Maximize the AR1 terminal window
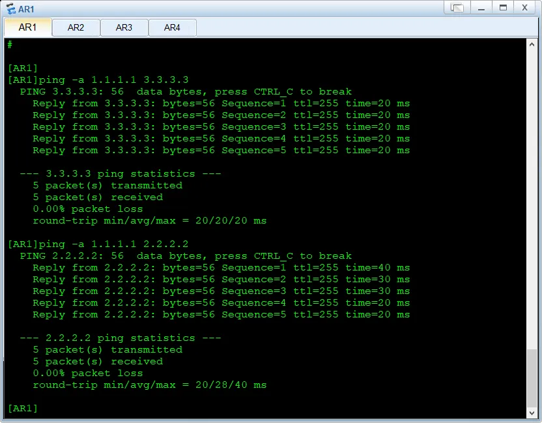 point(504,8)
